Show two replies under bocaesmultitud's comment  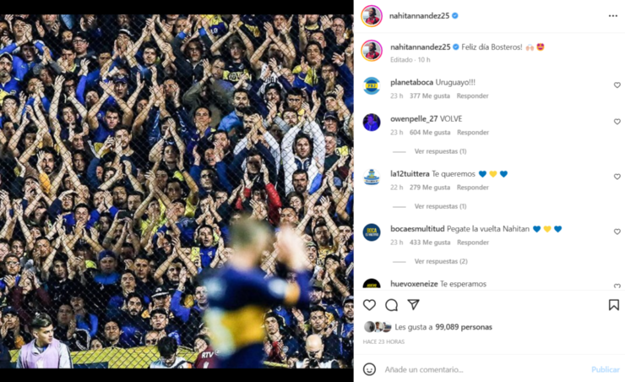tap(441, 261)
